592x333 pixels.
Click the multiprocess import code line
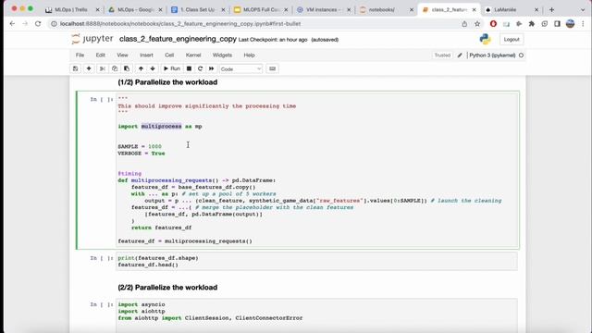(x=160, y=127)
